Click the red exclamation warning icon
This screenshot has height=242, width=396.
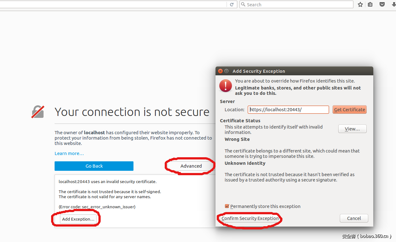226,86
